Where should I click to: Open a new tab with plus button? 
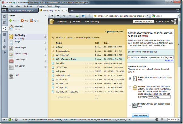[72, 10]
